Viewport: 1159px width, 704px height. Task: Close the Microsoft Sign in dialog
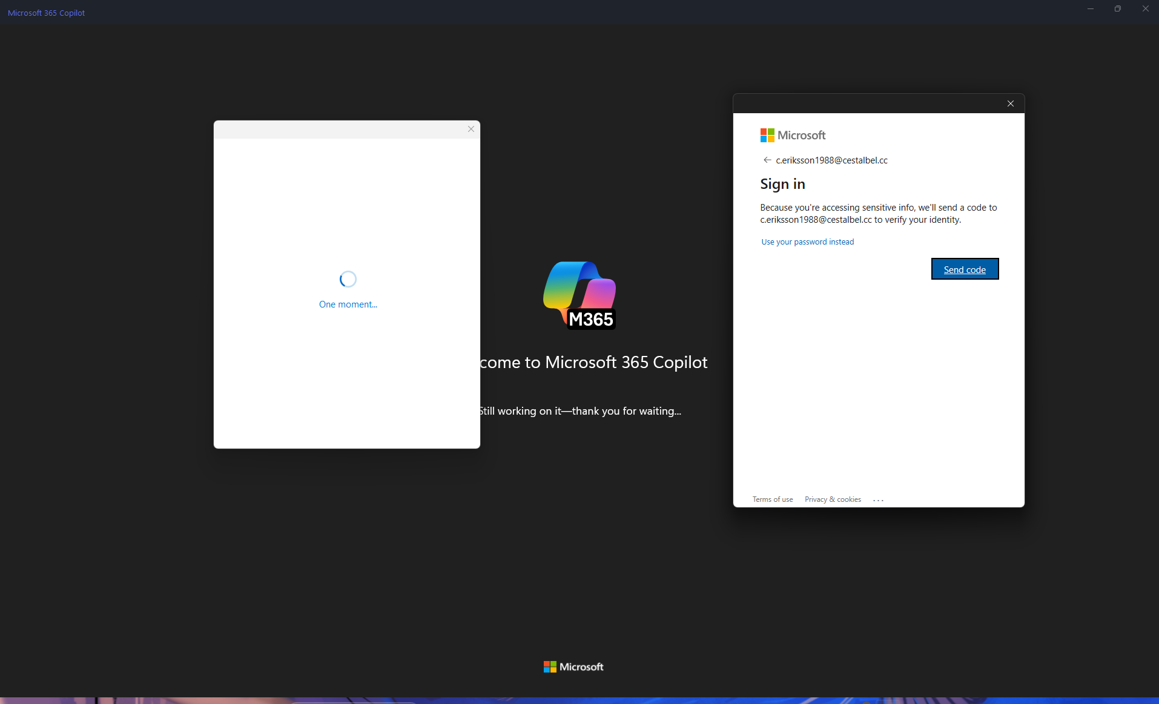click(x=1010, y=104)
